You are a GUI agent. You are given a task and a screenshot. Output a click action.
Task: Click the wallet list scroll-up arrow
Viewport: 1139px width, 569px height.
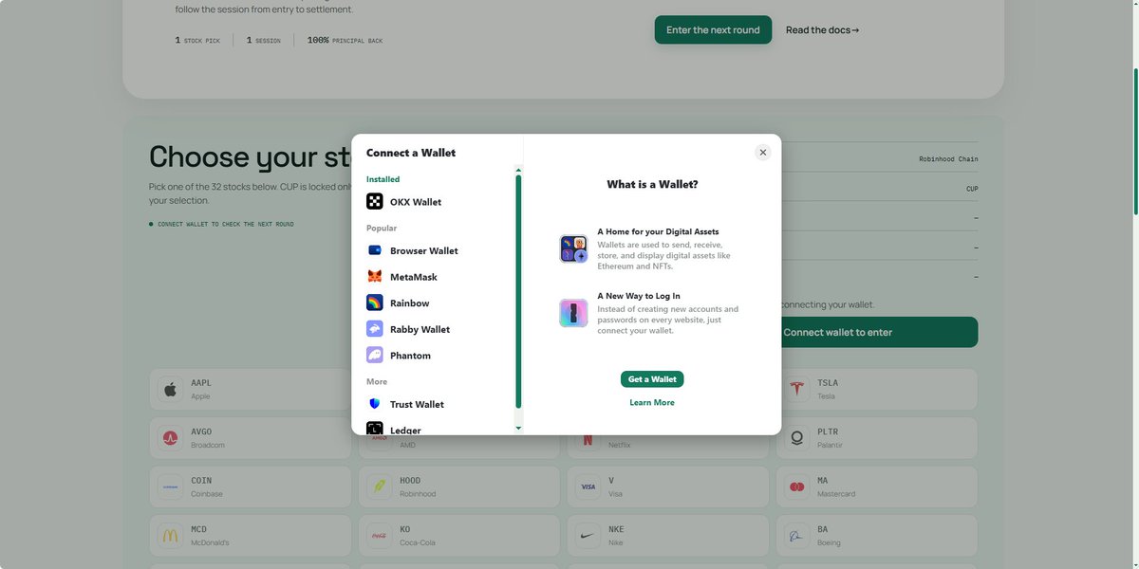[x=518, y=170]
